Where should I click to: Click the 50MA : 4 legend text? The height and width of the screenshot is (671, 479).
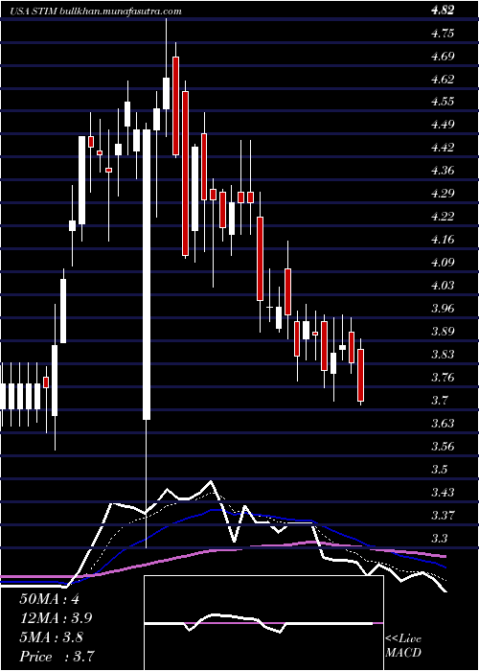tap(50, 599)
